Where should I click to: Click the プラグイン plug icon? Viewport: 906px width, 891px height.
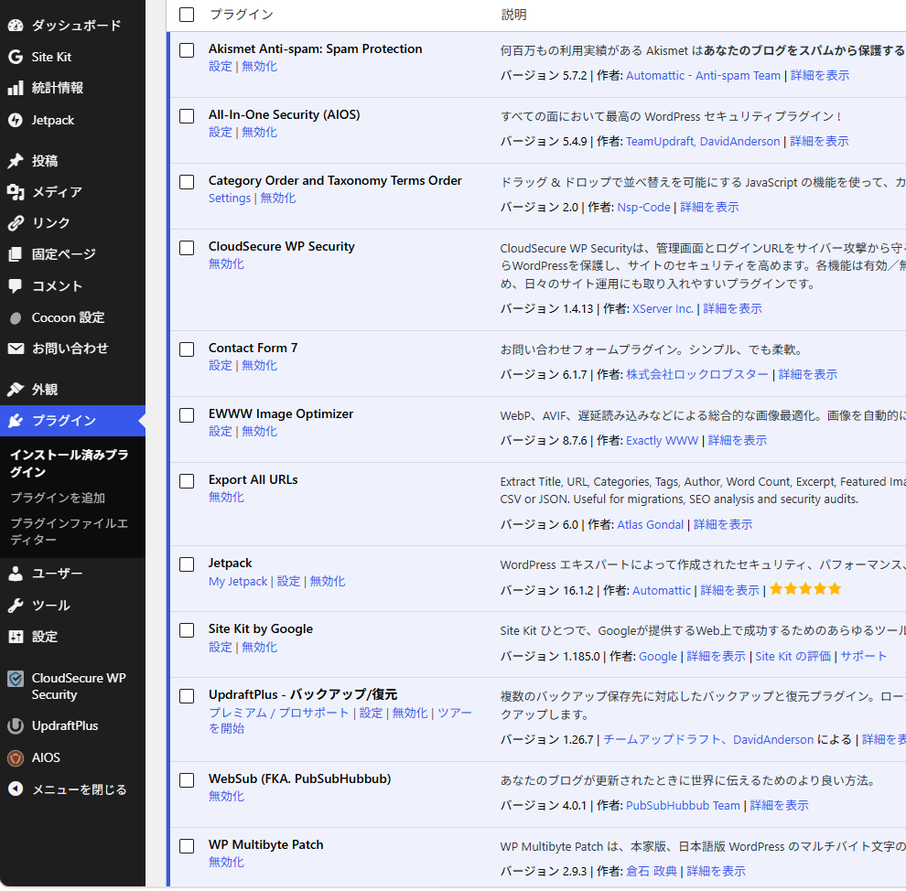pos(16,421)
